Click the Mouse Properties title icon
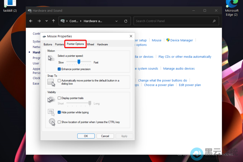Viewport: 243px width, 162px height. [44, 36]
